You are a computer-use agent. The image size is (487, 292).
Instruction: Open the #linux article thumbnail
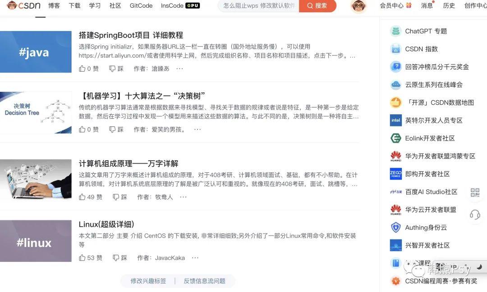click(36, 241)
